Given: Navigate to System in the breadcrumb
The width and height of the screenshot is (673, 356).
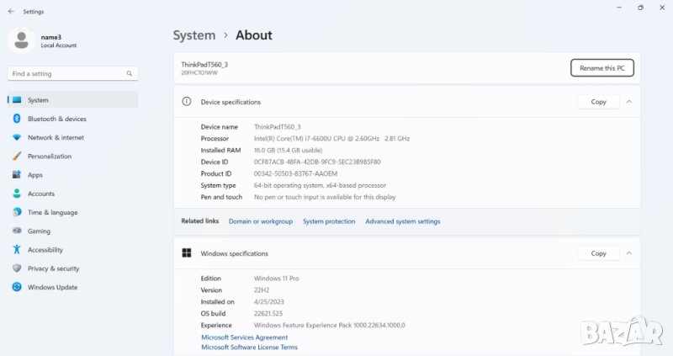Looking at the screenshot, I should pyautogui.click(x=194, y=35).
